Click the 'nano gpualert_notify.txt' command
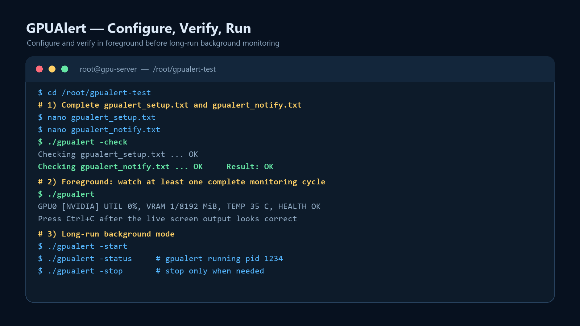 click(99, 130)
